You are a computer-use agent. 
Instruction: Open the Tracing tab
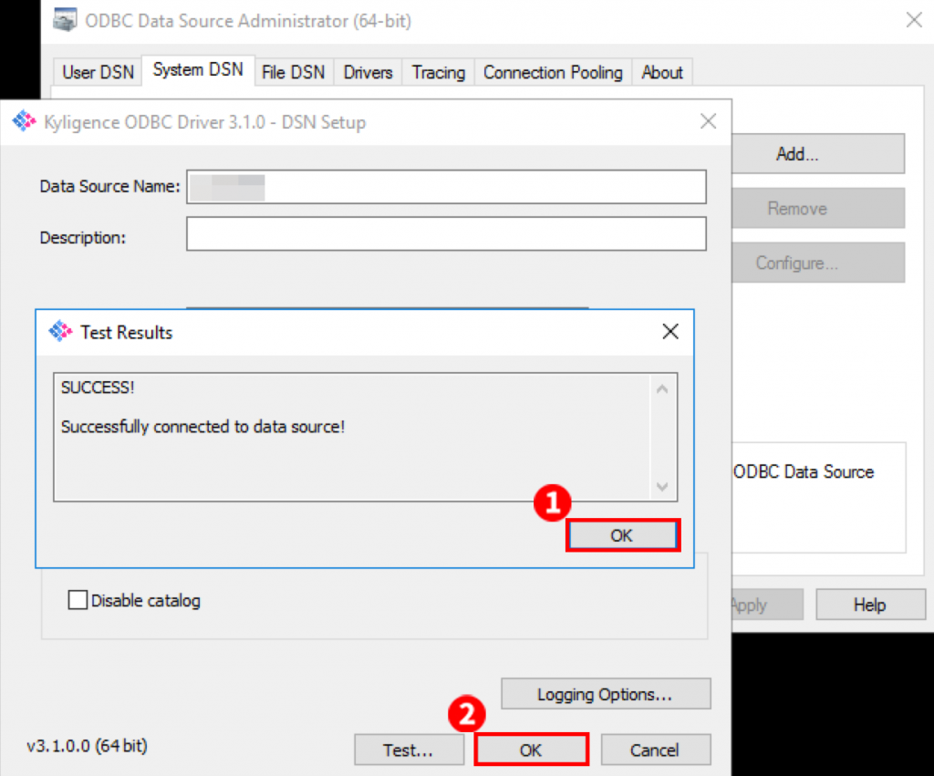pos(438,72)
